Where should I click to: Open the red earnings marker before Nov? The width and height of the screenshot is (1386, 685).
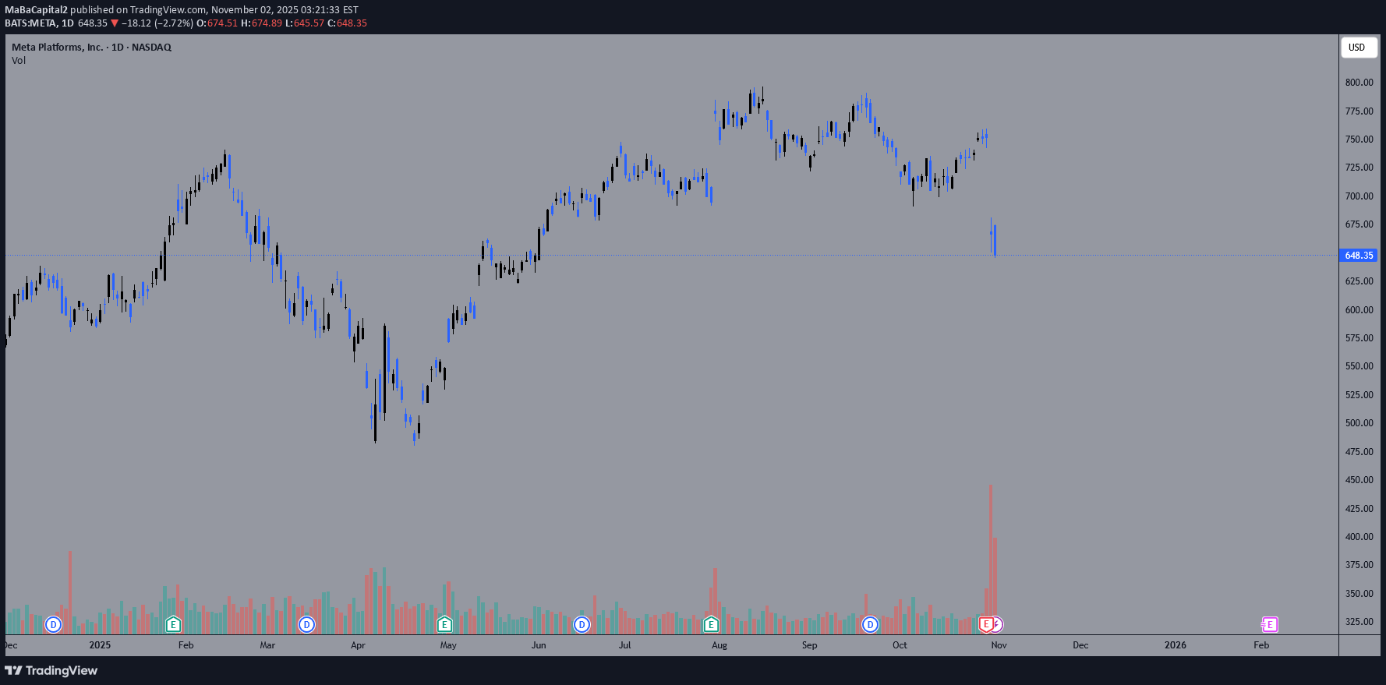click(x=986, y=624)
